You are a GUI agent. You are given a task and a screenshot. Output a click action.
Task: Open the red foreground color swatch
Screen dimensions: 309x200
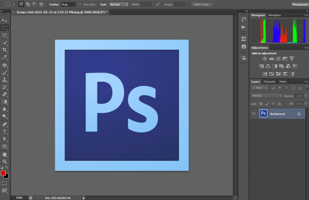click(3, 173)
